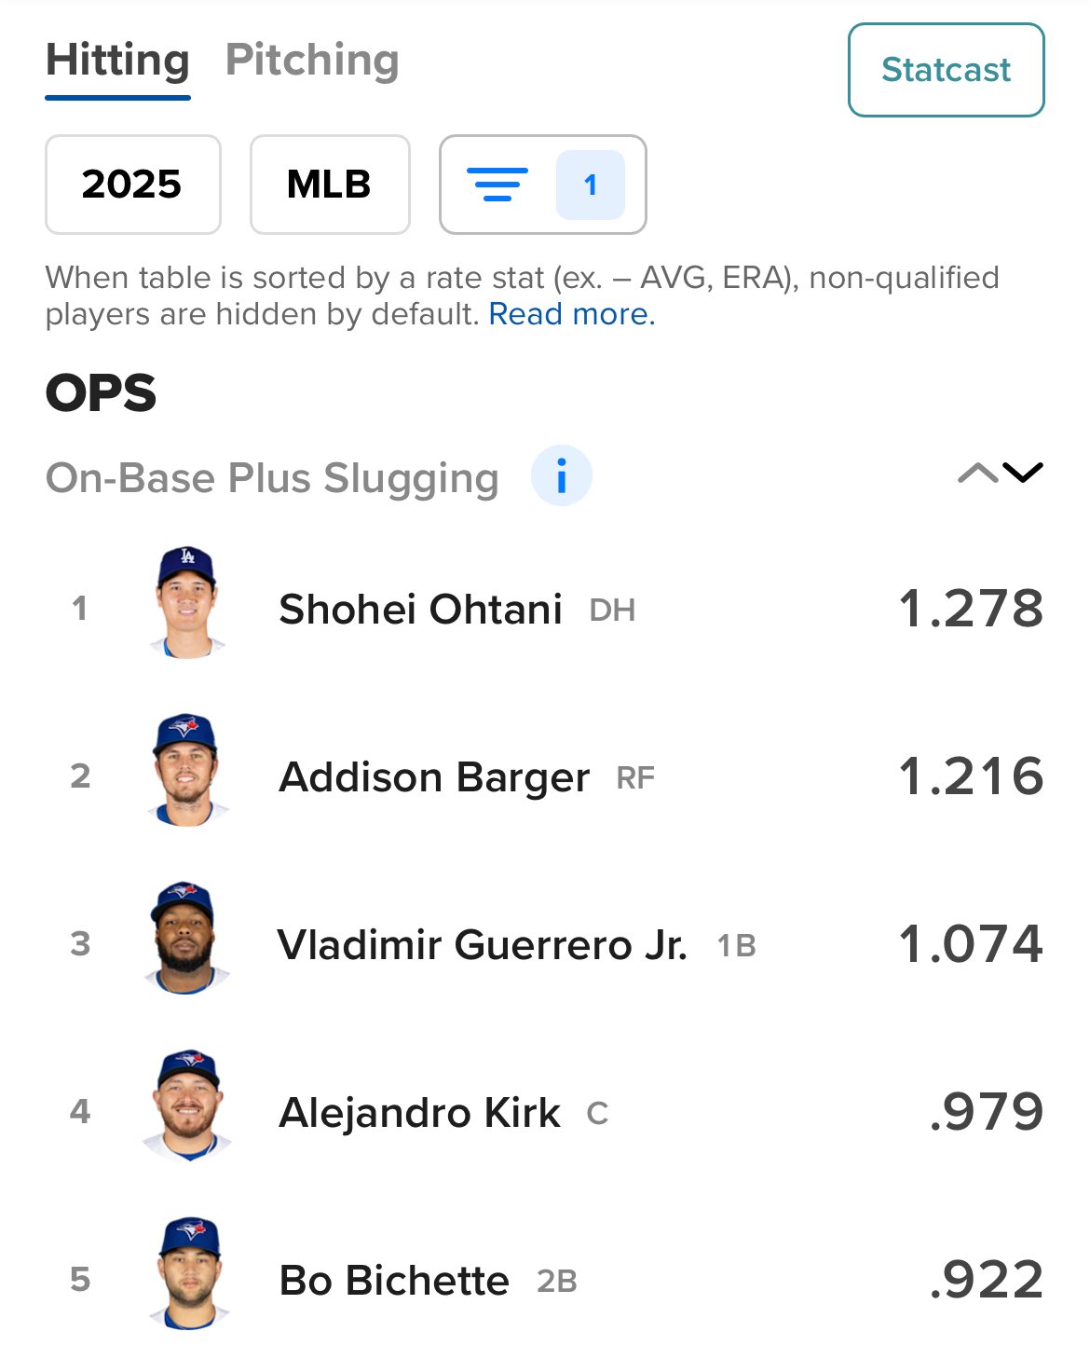Open the 2025 season dropdown
The width and height of the screenshot is (1090, 1359).
[132, 185]
